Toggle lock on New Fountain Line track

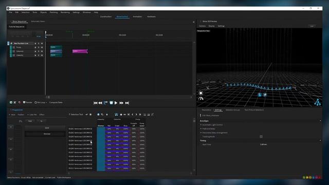(35, 43)
